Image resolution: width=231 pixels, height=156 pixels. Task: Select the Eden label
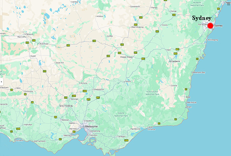point(189,107)
